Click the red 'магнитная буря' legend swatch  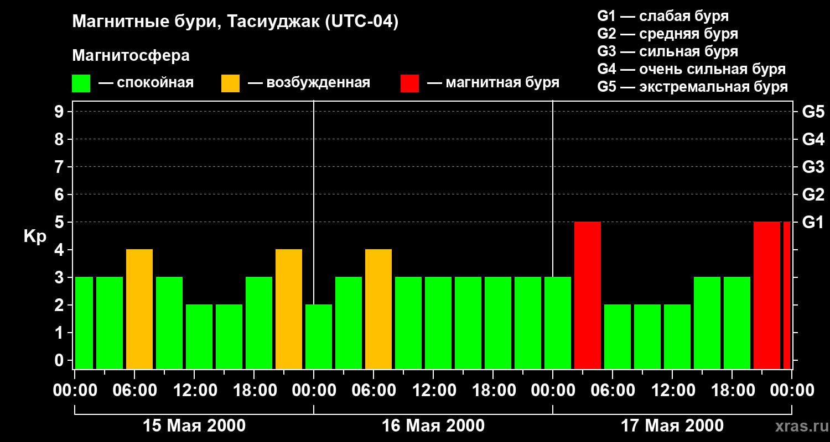[x=409, y=83]
